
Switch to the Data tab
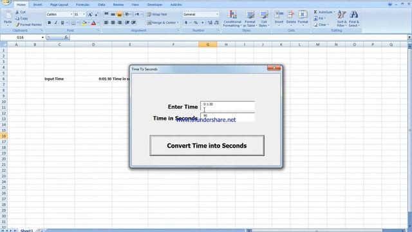[102, 5]
